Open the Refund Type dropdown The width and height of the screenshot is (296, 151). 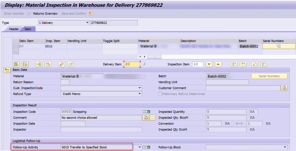140,94
